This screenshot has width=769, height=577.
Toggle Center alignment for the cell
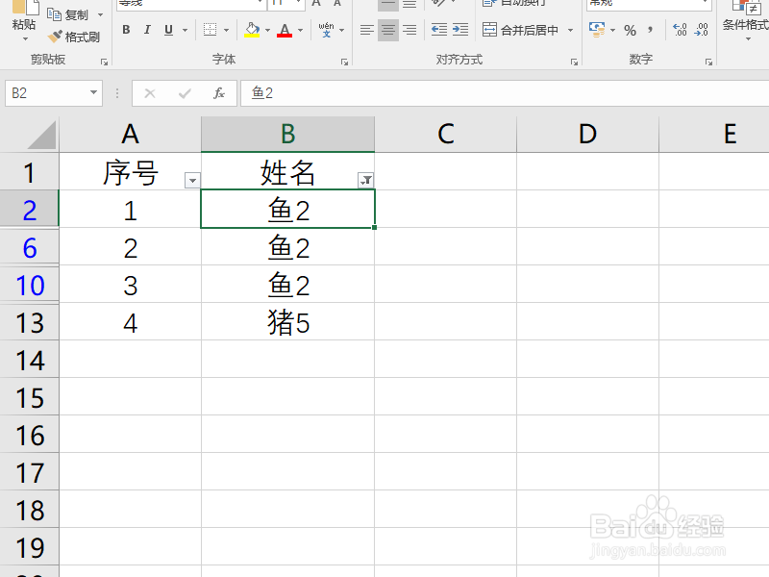click(x=387, y=29)
